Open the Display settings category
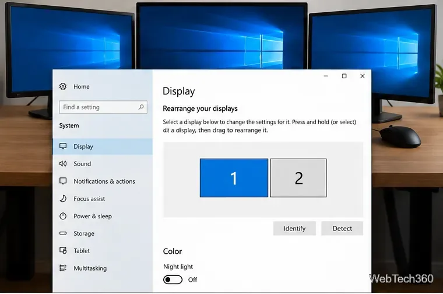The height and width of the screenshot is (294, 443). click(x=103, y=146)
